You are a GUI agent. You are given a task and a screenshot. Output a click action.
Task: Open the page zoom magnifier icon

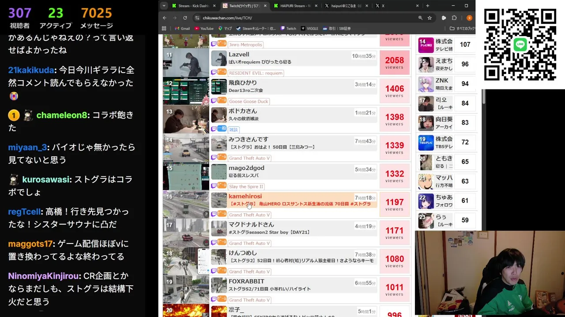[420, 18]
